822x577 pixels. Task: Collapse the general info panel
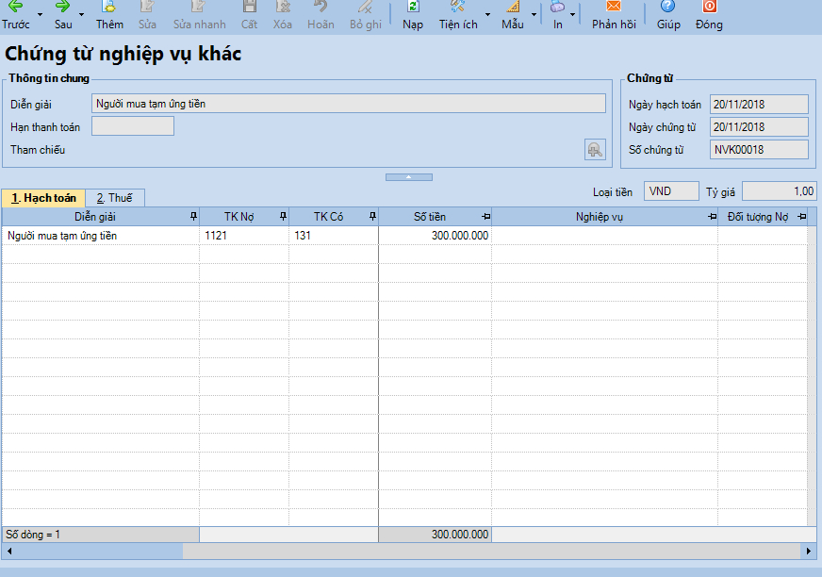click(x=409, y=176)
